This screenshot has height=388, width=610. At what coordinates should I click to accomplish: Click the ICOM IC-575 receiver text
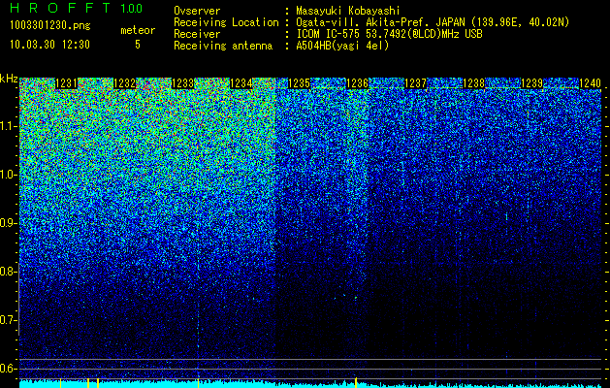click(x=389, y=34)
